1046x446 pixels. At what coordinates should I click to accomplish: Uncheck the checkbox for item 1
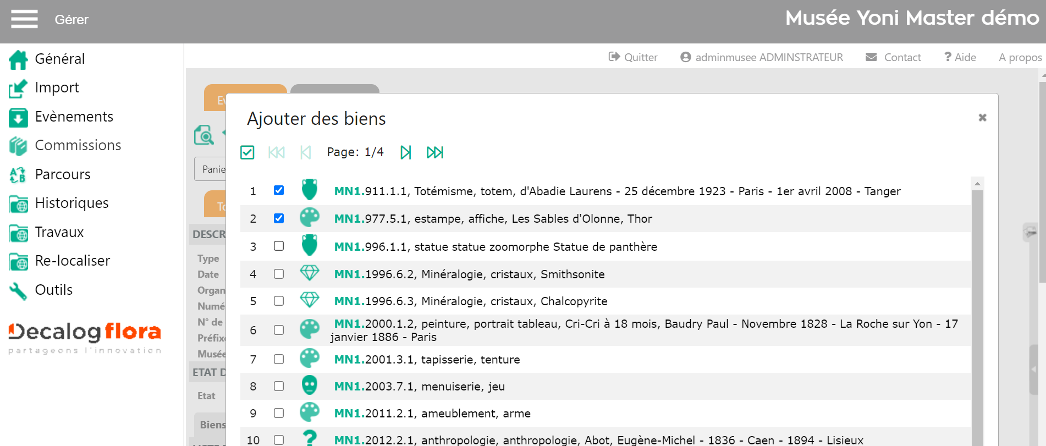coord(279,190)
